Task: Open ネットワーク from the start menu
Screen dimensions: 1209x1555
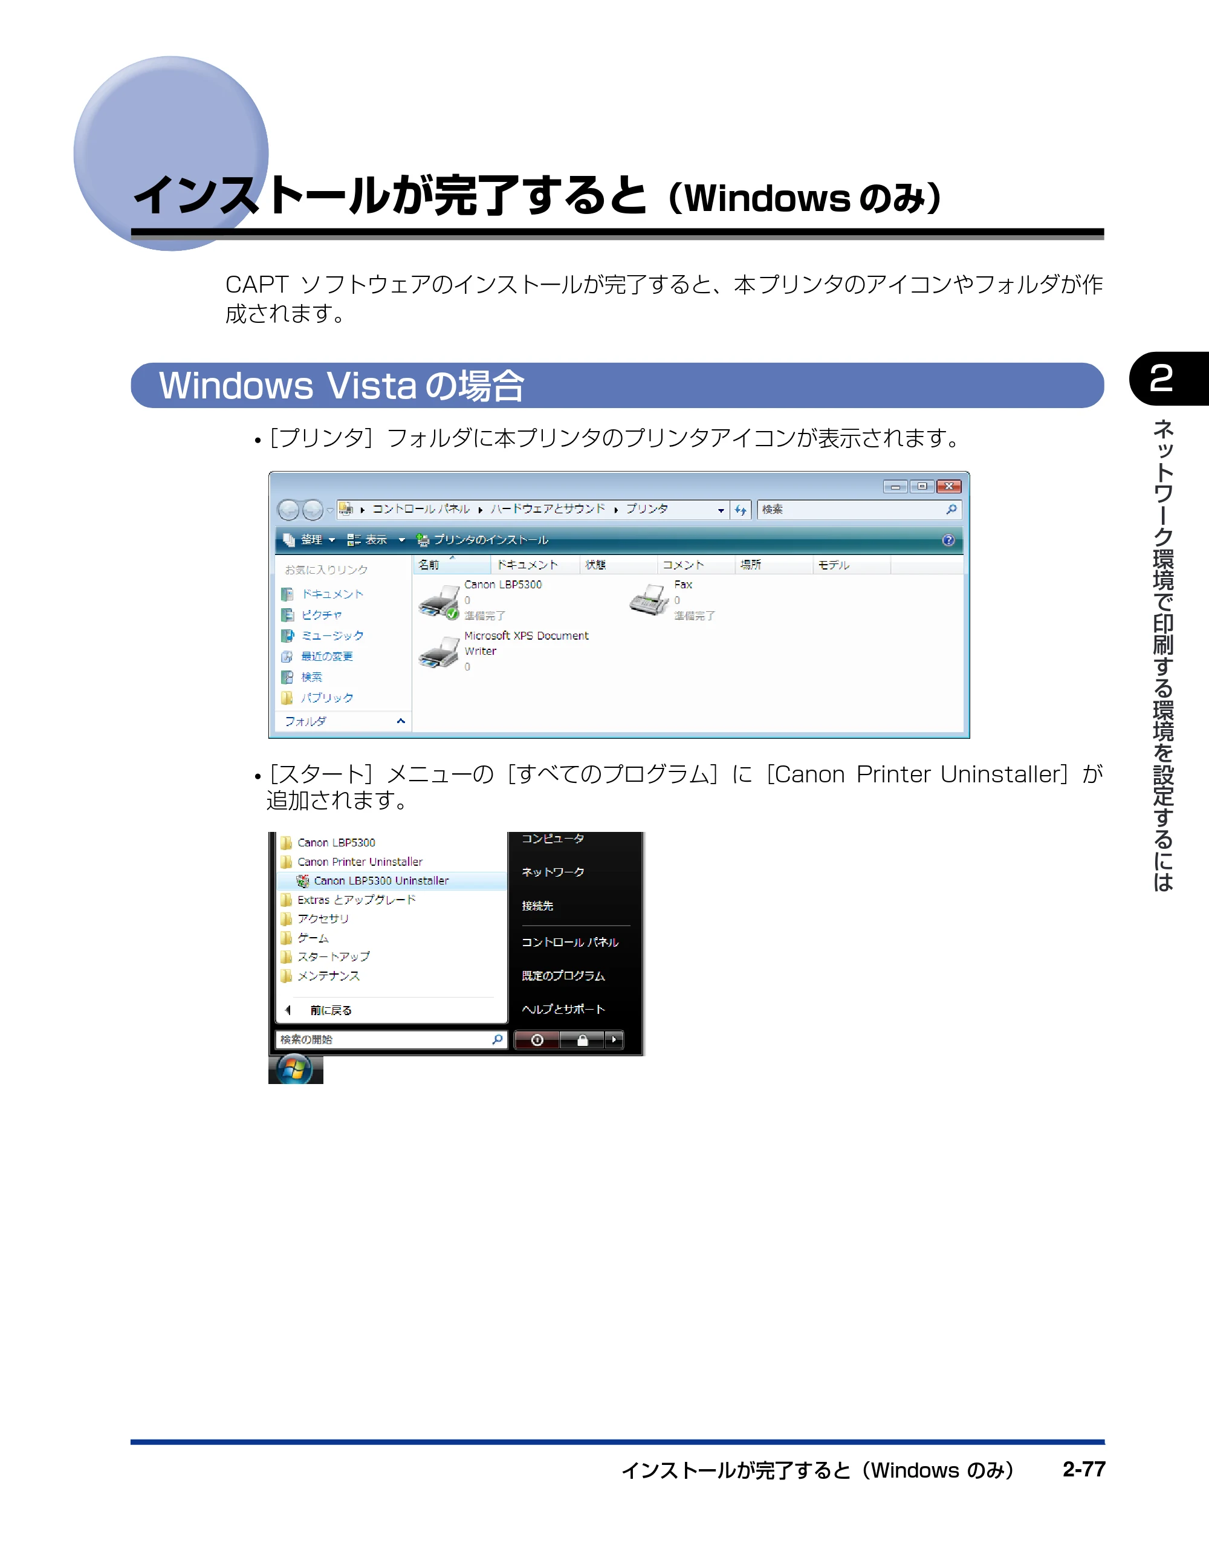Action: tap(553, 872)
